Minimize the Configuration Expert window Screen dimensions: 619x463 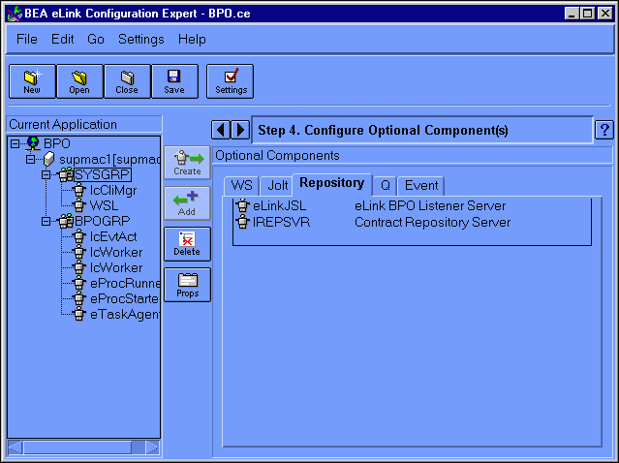point(572,14)
